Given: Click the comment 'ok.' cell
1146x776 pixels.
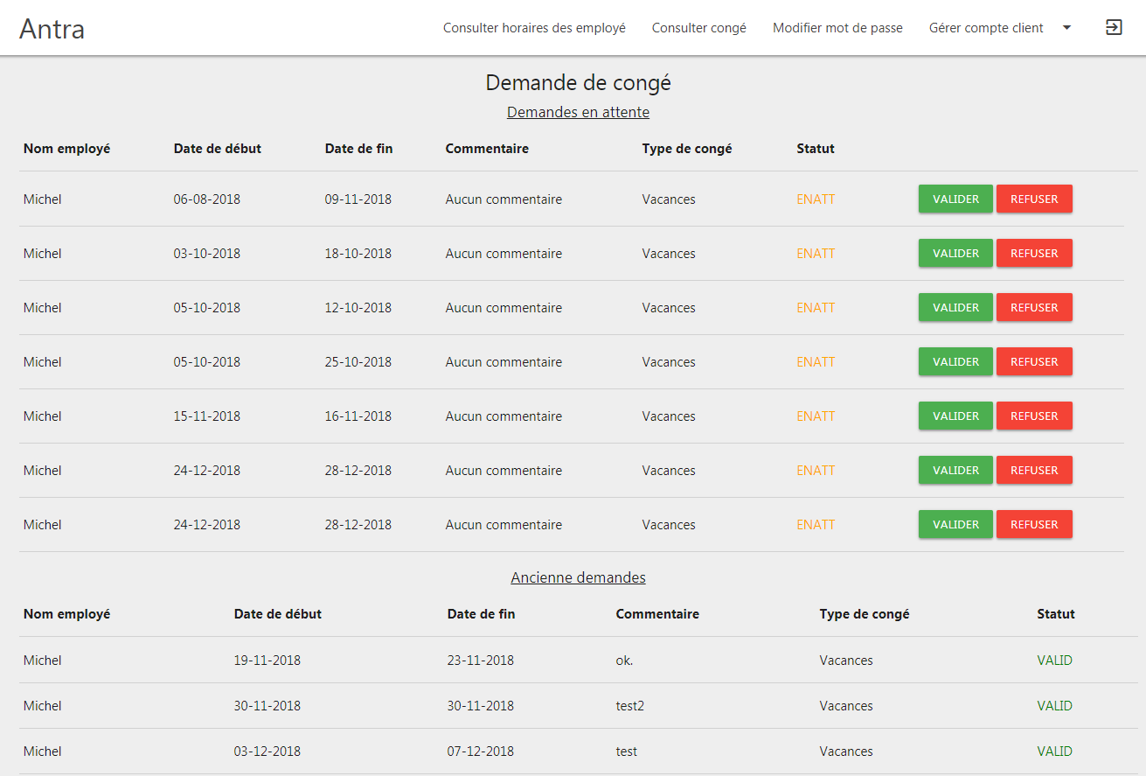Looking at the screenshot, I should click(624, 661).
